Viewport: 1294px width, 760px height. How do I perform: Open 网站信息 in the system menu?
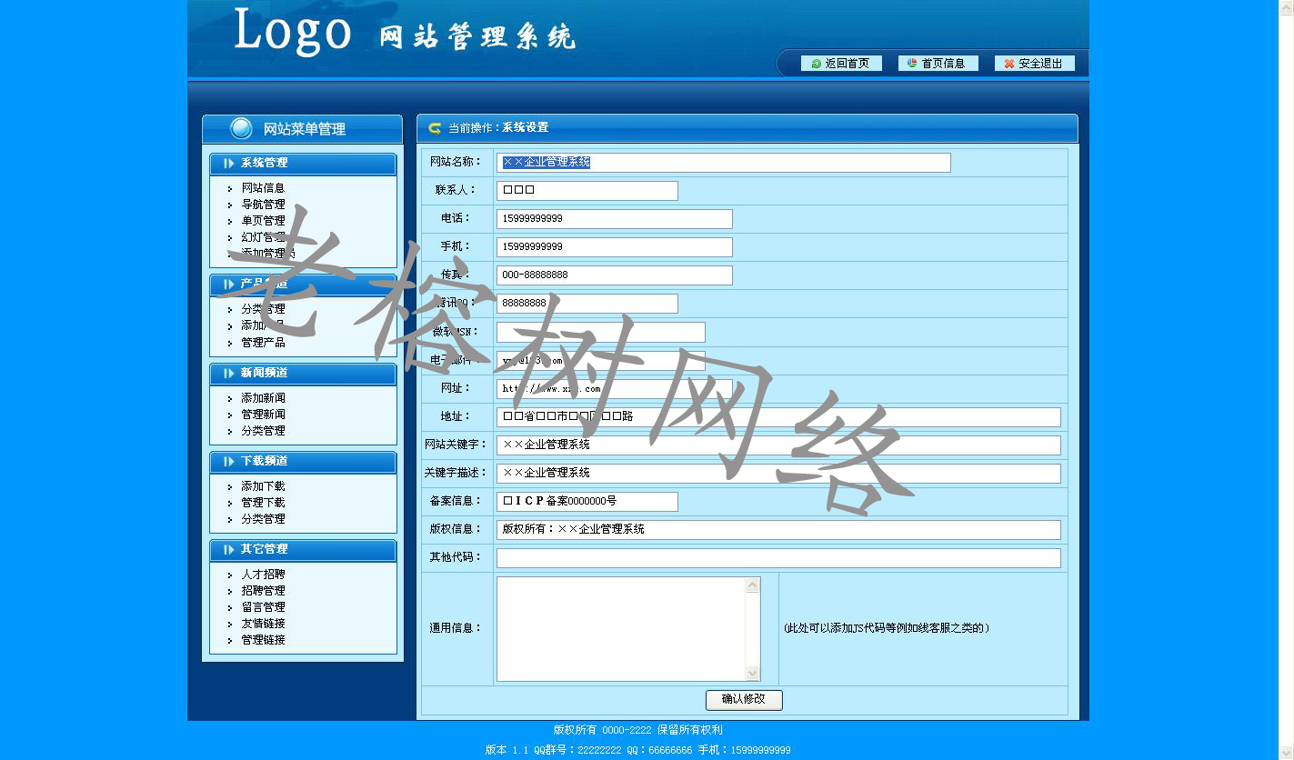263,188
